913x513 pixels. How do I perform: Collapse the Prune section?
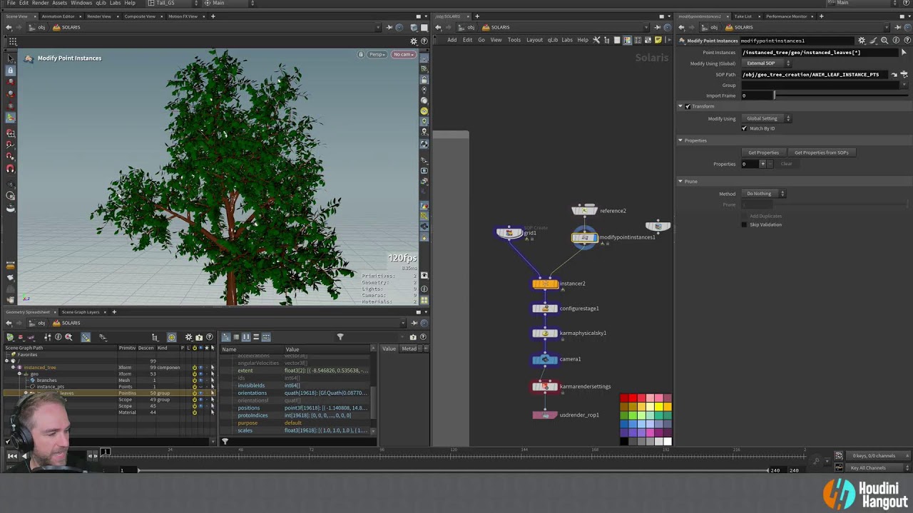pos(680,182)
